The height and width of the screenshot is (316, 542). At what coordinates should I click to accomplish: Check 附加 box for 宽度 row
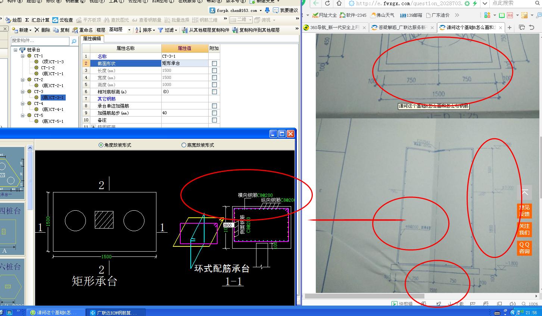[x=214, y=77]
